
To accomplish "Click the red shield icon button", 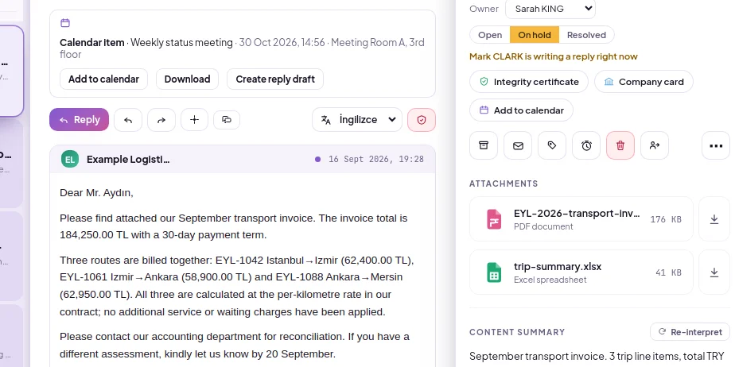I will click(x=422, y=120).
